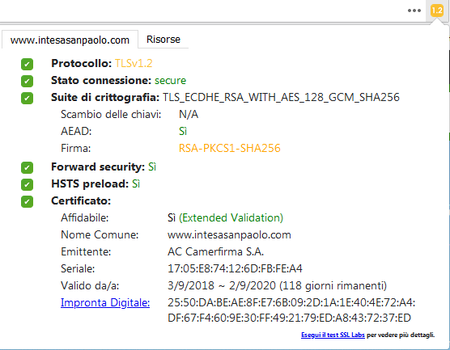Screen dimensions: 450x350
Task: Click the cipher suite name TLS_ECDHE_RSA text
Action: (281, 98)
